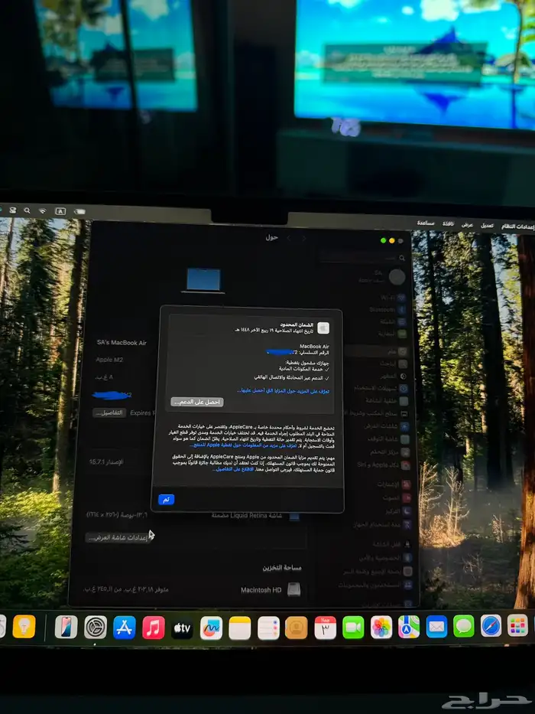Click the Get Support (احصل على الدعم) button

[196, 402]
